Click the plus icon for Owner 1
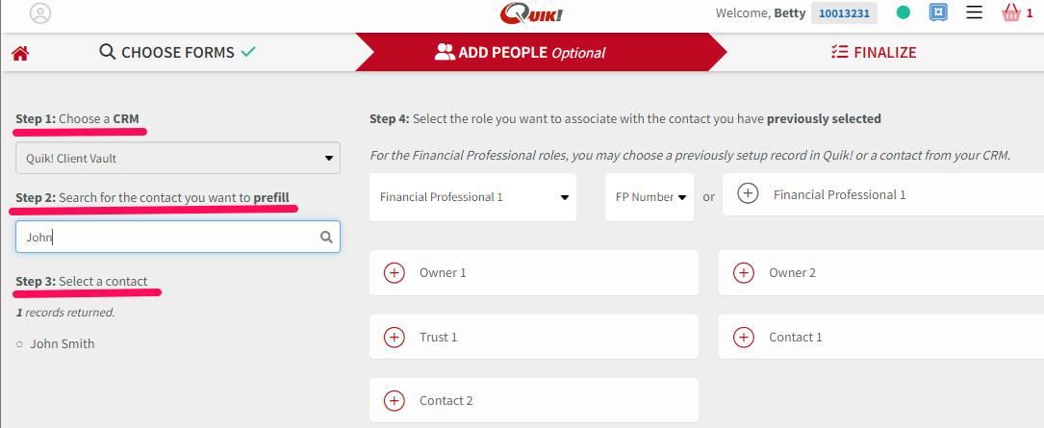 pyautogui.click(x=395, y=273)
